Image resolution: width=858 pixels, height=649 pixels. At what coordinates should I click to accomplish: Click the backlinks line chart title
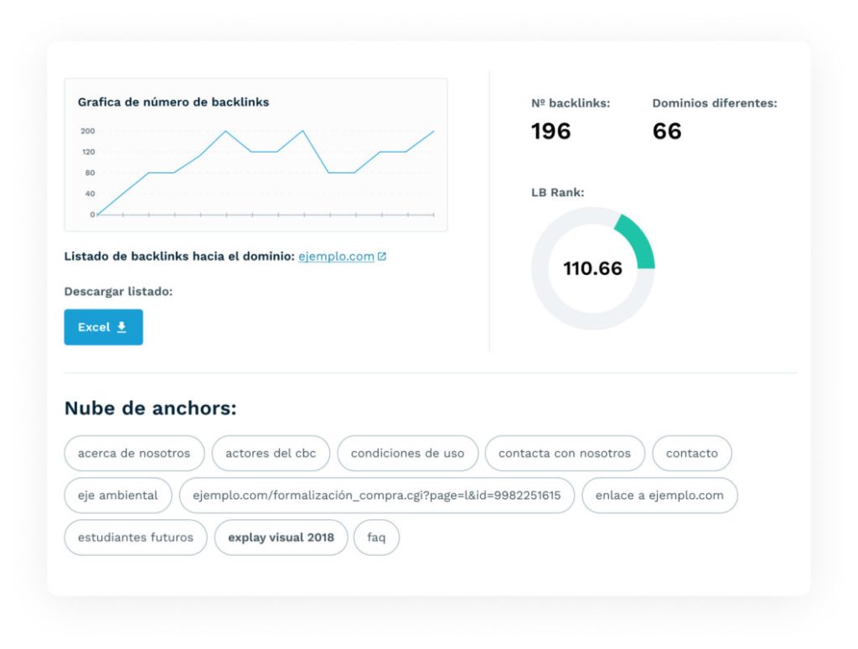173,101
